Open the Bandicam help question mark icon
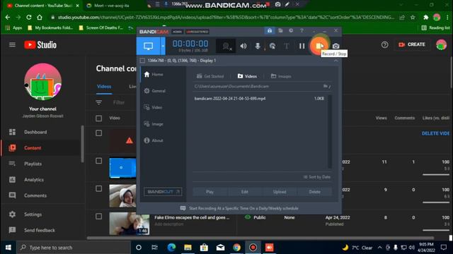The width and height of the screenshot is (453, 254). (x=302, y=30)
